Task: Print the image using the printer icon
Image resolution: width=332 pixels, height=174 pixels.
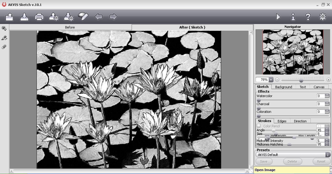Action: 39,17
